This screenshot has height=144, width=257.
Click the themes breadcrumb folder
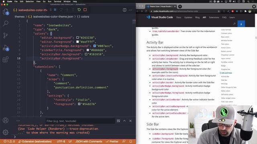tap(20, 17)
